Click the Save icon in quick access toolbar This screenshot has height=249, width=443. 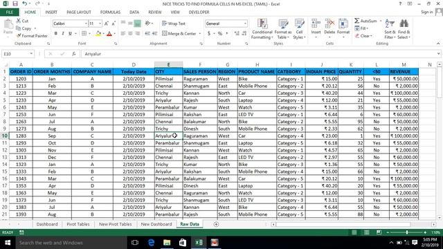tap(15, 3)
